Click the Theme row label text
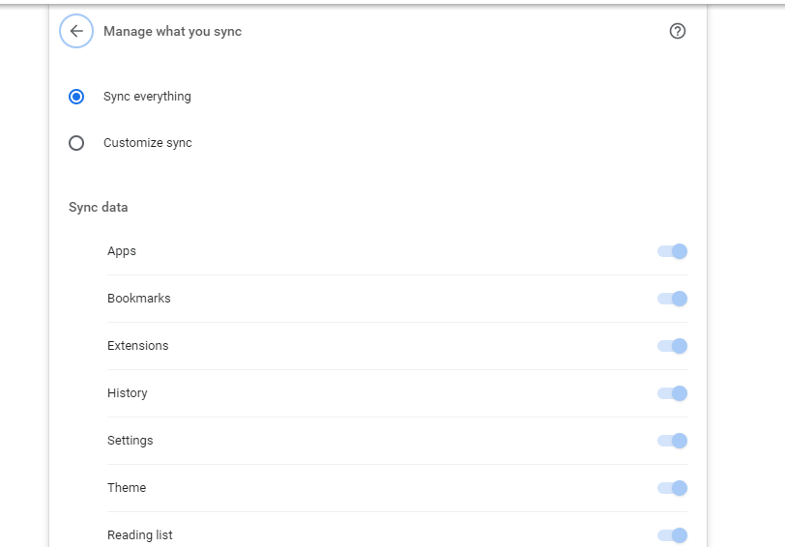This screenshot has height=547, width=785. click(127, 488)
